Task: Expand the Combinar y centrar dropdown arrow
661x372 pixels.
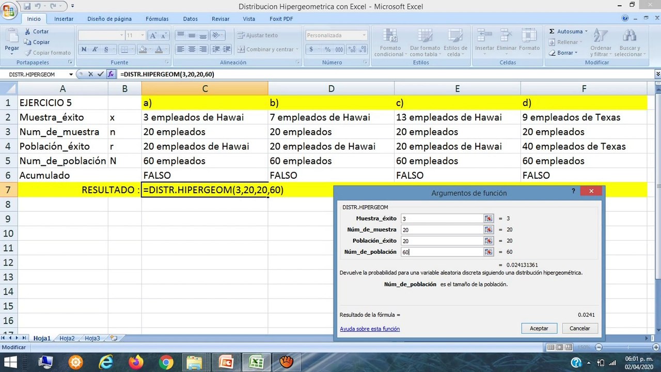Action: tap(297, 50)
